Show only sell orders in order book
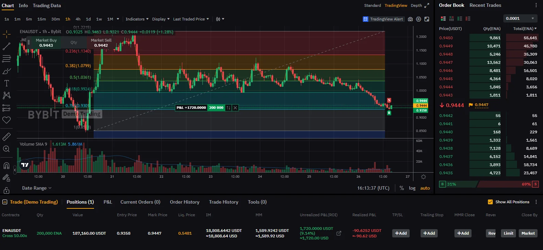This screenshot has height=250, width=543. 468,18
